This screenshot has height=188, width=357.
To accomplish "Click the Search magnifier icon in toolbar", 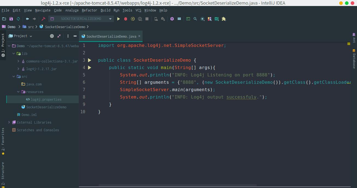I will click(x=195, y=19).
